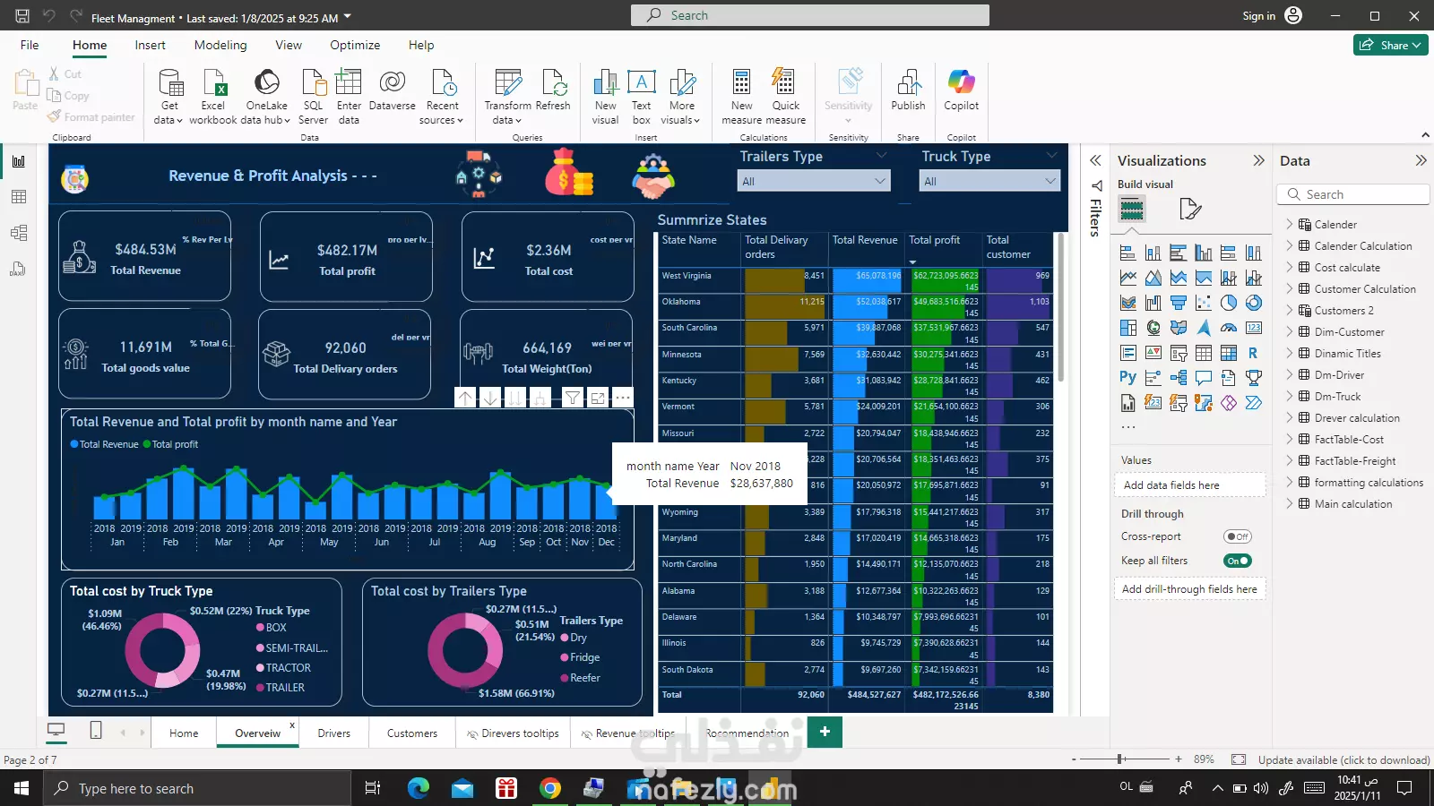Switch to mobile layout icon
Image resolution: width=1434 pixels, height=806 pixels.
click(x=96, y=731)
